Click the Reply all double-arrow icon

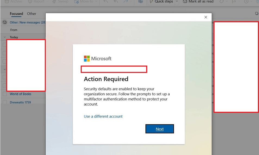[116, 1]
